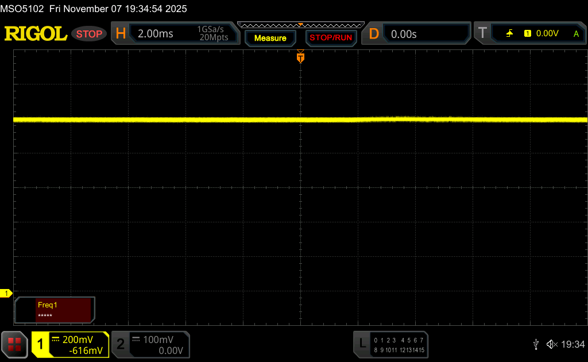Viewport: 588px width, 362px height.
Task: Click the waveform memory overview bar at top
Action: coord(300,25)
